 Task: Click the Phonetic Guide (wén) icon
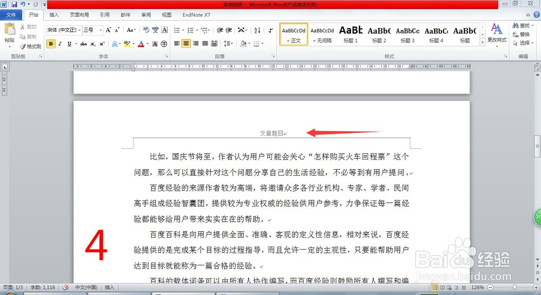[x=155, y=30]
